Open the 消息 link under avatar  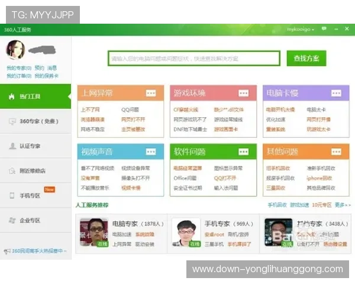(x=52, y=68)
